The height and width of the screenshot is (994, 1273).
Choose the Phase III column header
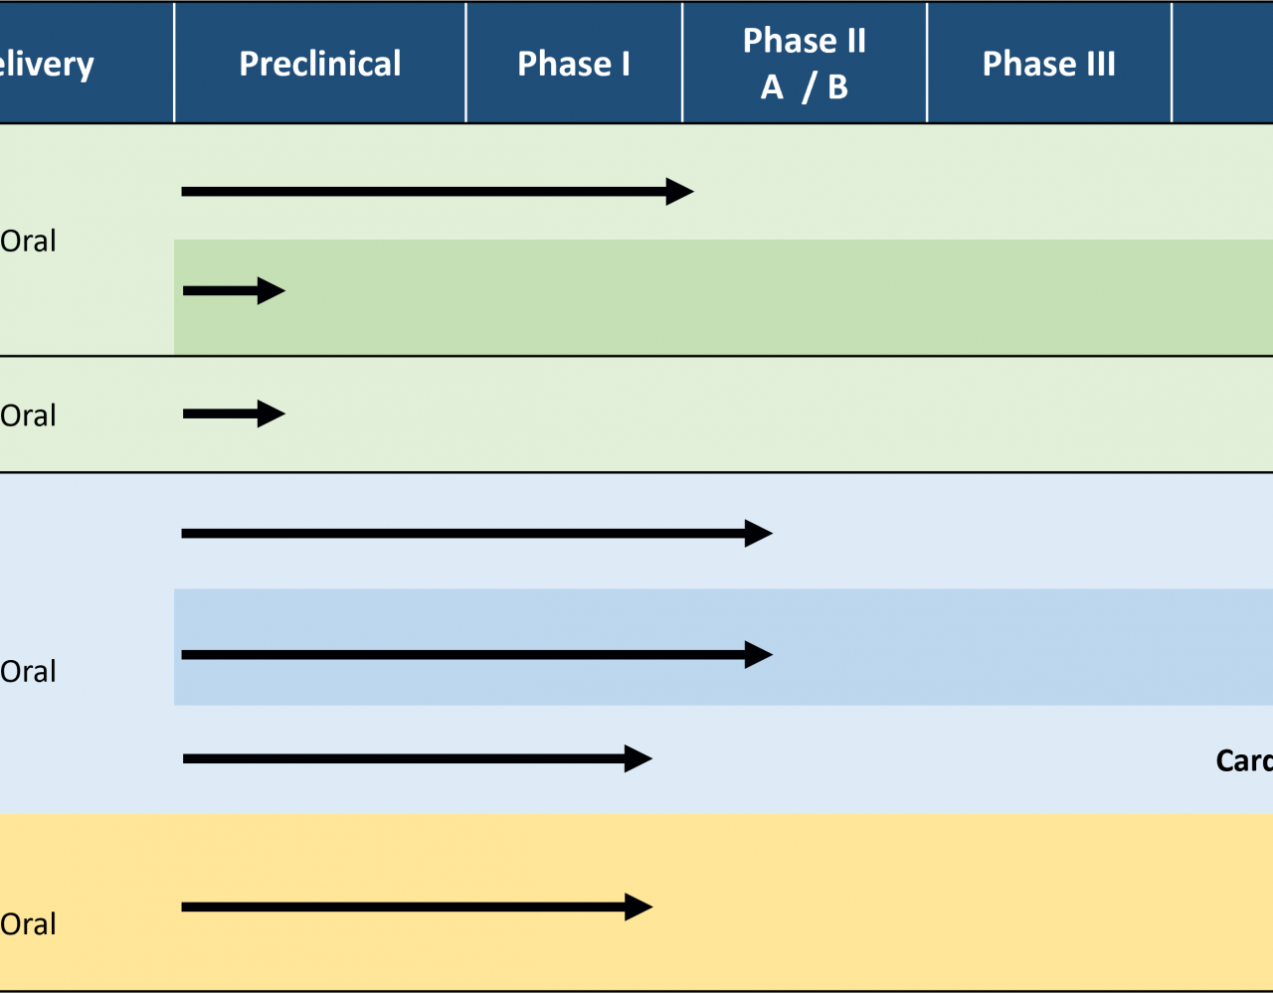[1049, 63]
